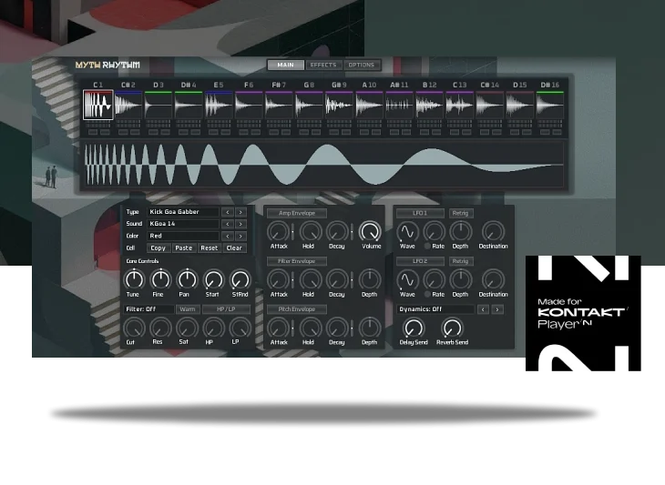
Task: Click the Reverb Send knob
Action: (452, 328)
